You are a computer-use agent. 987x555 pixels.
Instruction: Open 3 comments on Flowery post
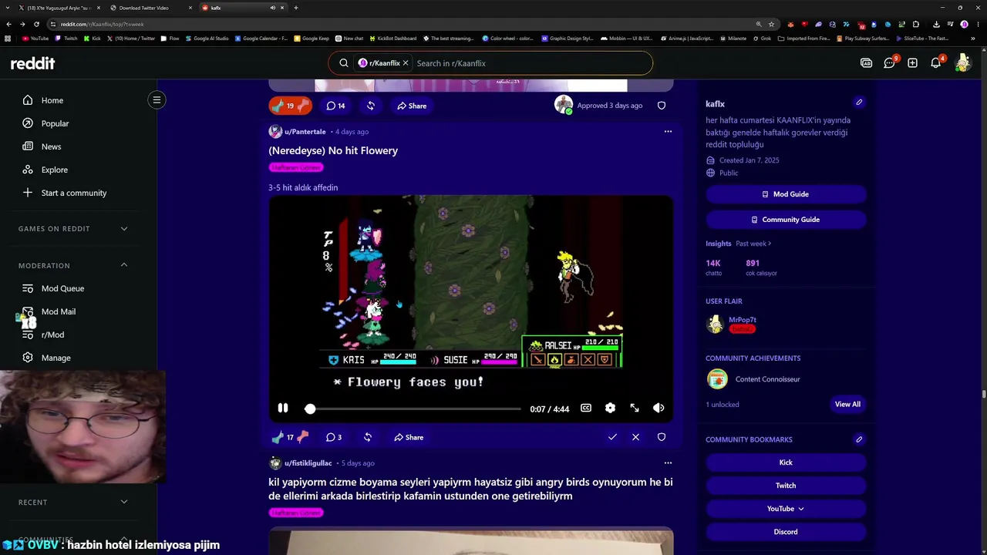click(x=334, y=437)
